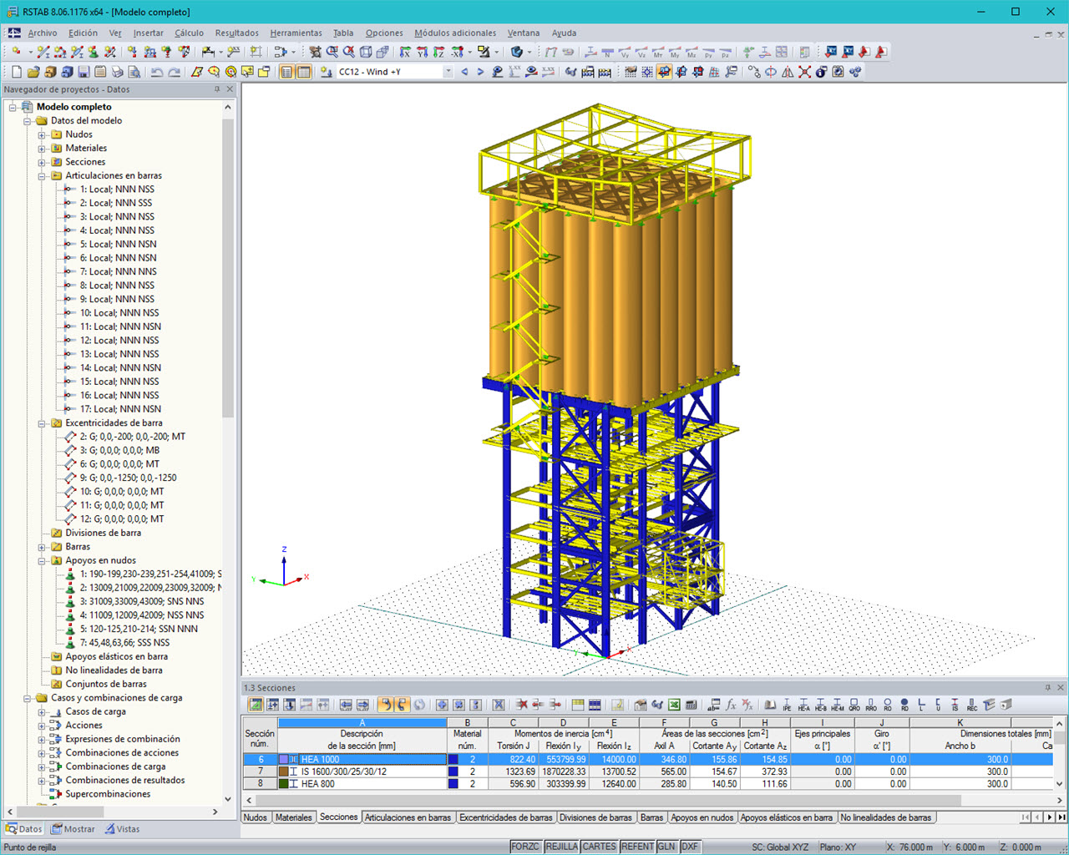The image size is (1069, 855).
Task: Open the CC12 - Wind +Y load case dropdown
Action: pyautogui.click(x=448, y=73)
